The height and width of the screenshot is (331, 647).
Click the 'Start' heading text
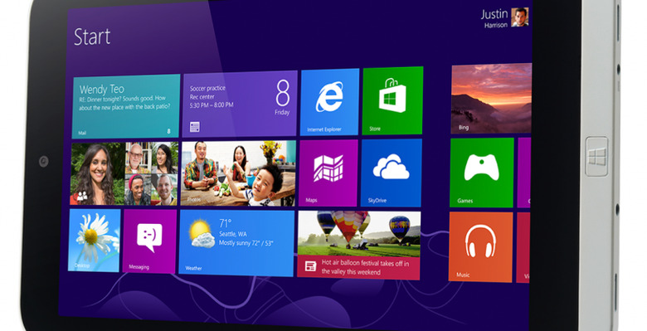(92, 37)
